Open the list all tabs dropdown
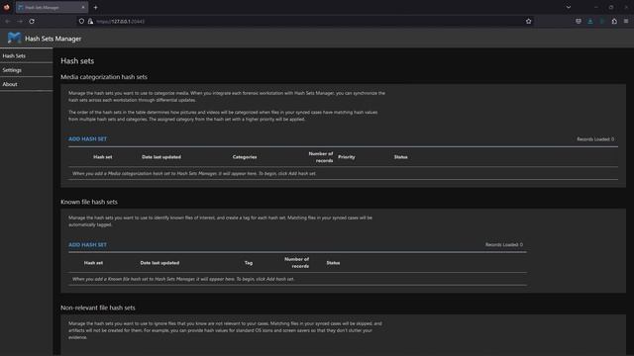This screenshot has height=356, width=634. click(569, 7)
